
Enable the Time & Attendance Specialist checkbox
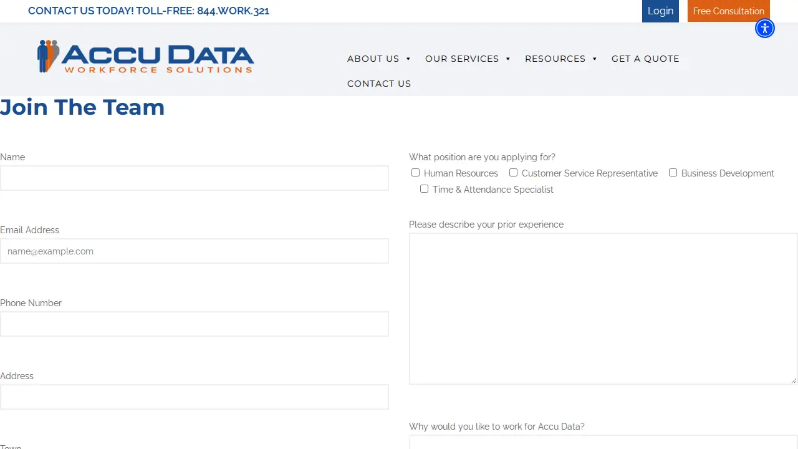pyautogui.click(x=424, y=189)
